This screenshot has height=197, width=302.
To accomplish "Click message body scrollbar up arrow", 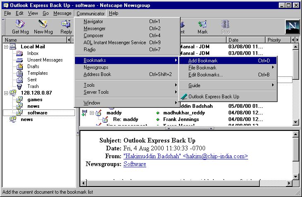I will tap(296, 134).
